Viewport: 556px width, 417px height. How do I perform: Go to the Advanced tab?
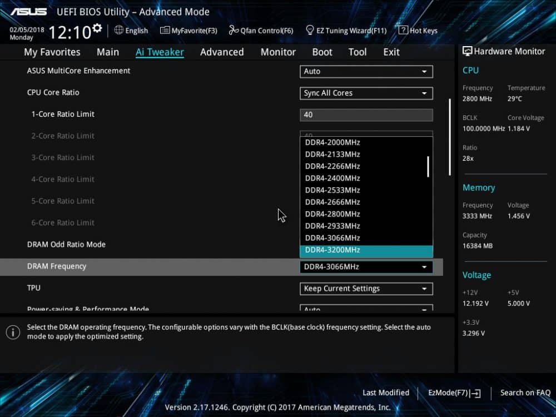(222, 52)
